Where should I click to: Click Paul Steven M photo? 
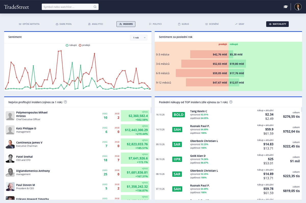[10, 187]
